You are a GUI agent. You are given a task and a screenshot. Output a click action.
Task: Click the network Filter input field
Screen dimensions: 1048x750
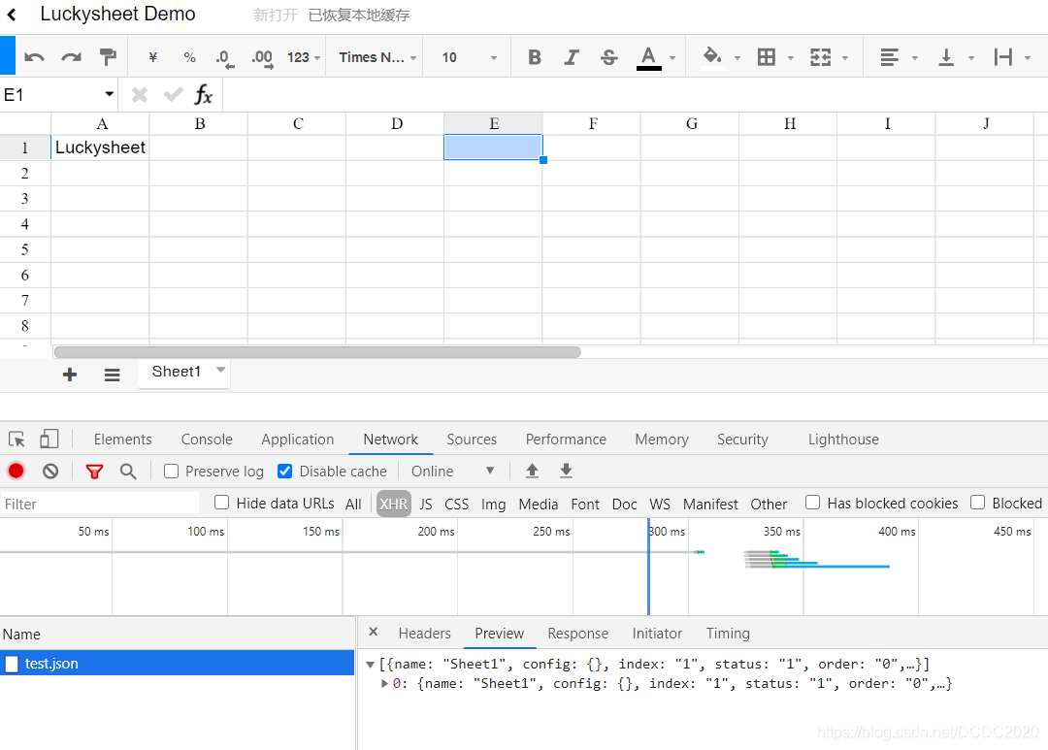pos(100,504)
